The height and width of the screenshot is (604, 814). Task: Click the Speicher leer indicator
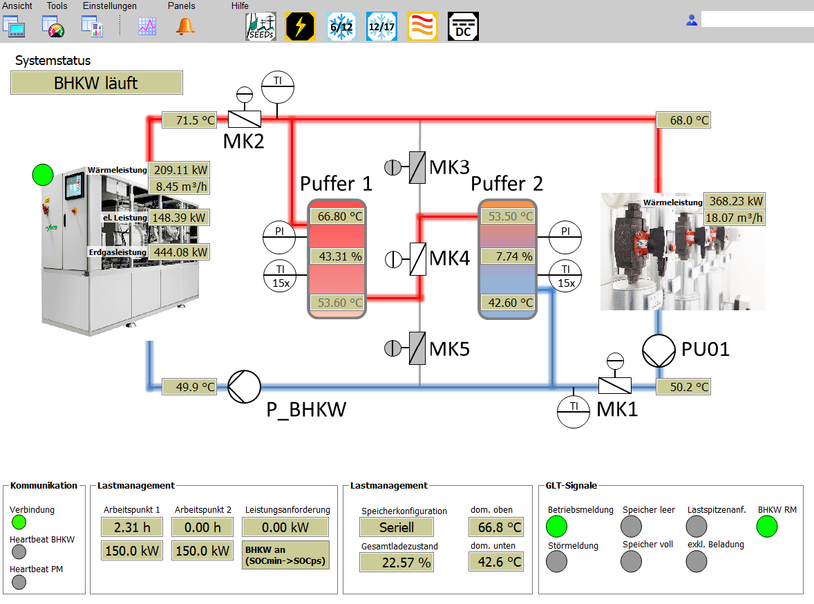click(x=632, y=527)
